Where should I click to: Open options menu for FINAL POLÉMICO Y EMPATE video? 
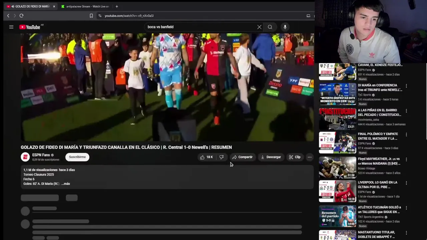coord(406,135)
